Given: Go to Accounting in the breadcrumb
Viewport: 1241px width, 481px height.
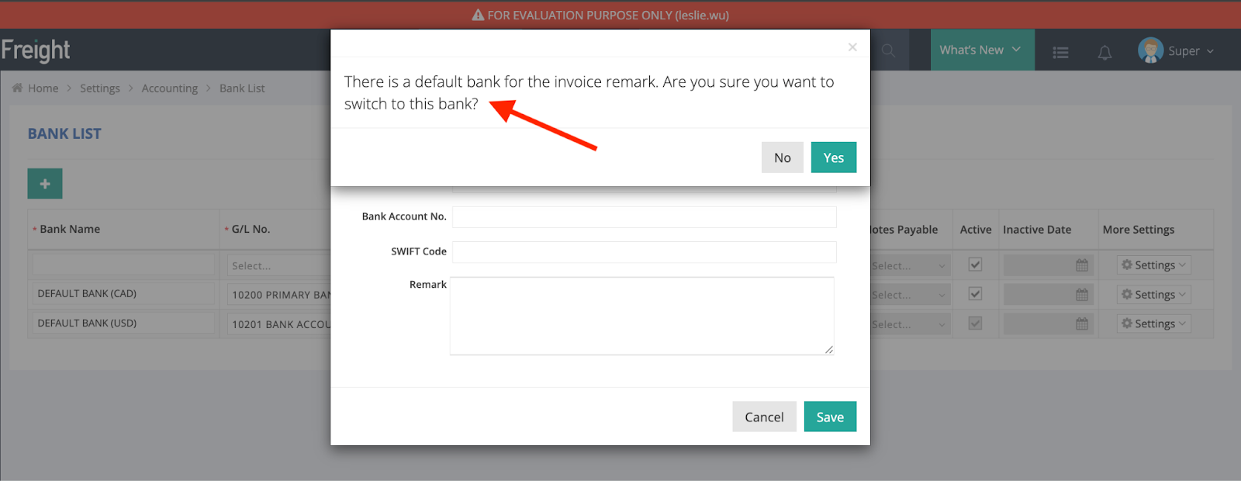Looking at the screenshot, I should point(169,88).
